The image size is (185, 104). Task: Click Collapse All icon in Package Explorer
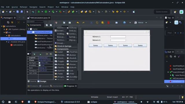8,22
